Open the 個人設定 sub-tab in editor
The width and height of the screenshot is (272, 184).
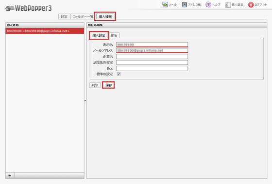[x=99, y=35]
